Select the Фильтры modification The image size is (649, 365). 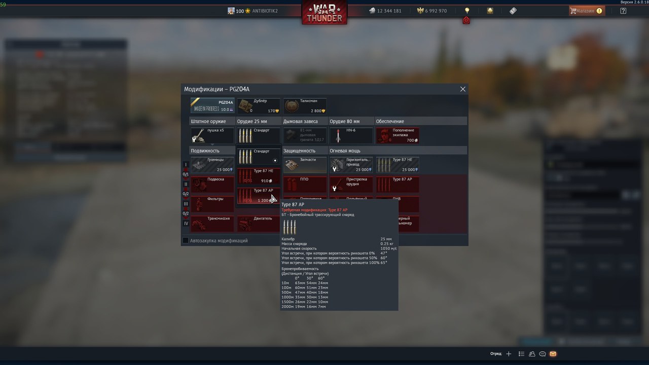click(x=212, y=204)
